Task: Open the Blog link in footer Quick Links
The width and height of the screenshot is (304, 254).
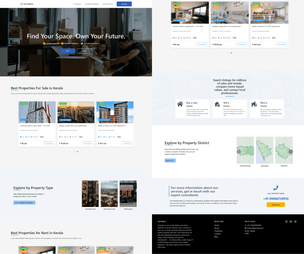Action: point(216,237)
